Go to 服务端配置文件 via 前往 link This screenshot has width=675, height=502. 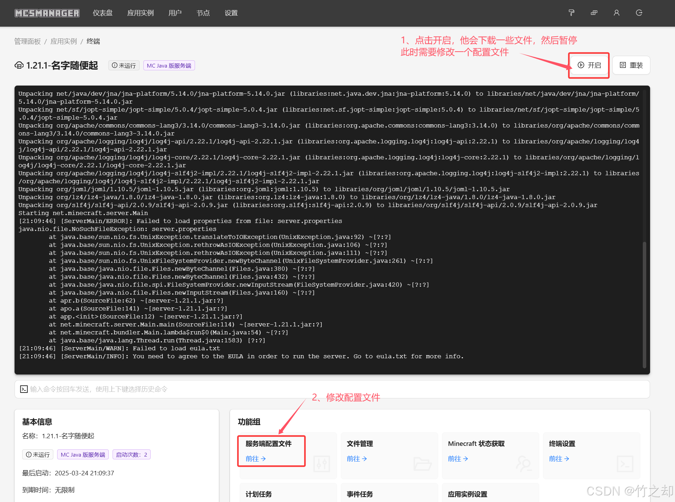click(x=256, y=459)
